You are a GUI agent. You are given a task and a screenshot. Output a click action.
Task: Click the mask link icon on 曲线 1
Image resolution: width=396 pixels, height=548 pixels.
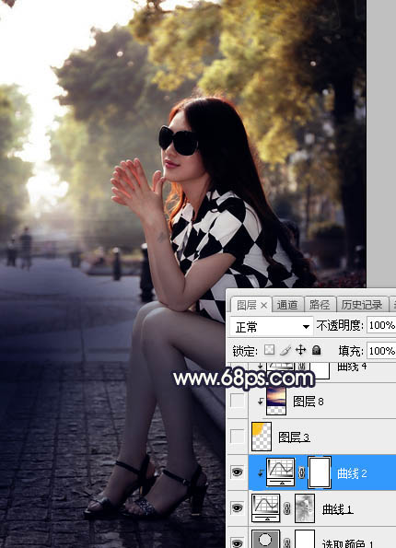[x=287, y=508]
